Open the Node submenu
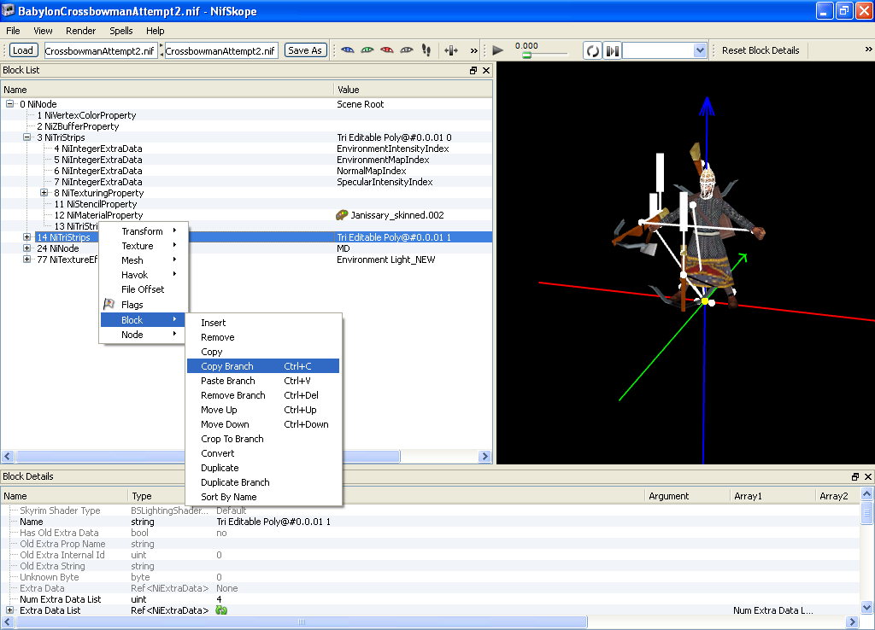Viewport: 875px width, 630px height. coord(144,335)
